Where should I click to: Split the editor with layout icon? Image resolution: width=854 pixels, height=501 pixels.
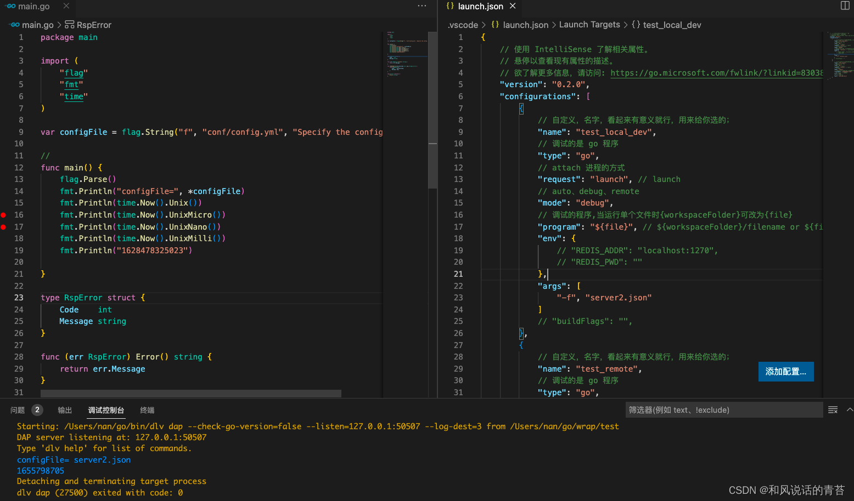[x=845, y=5]
